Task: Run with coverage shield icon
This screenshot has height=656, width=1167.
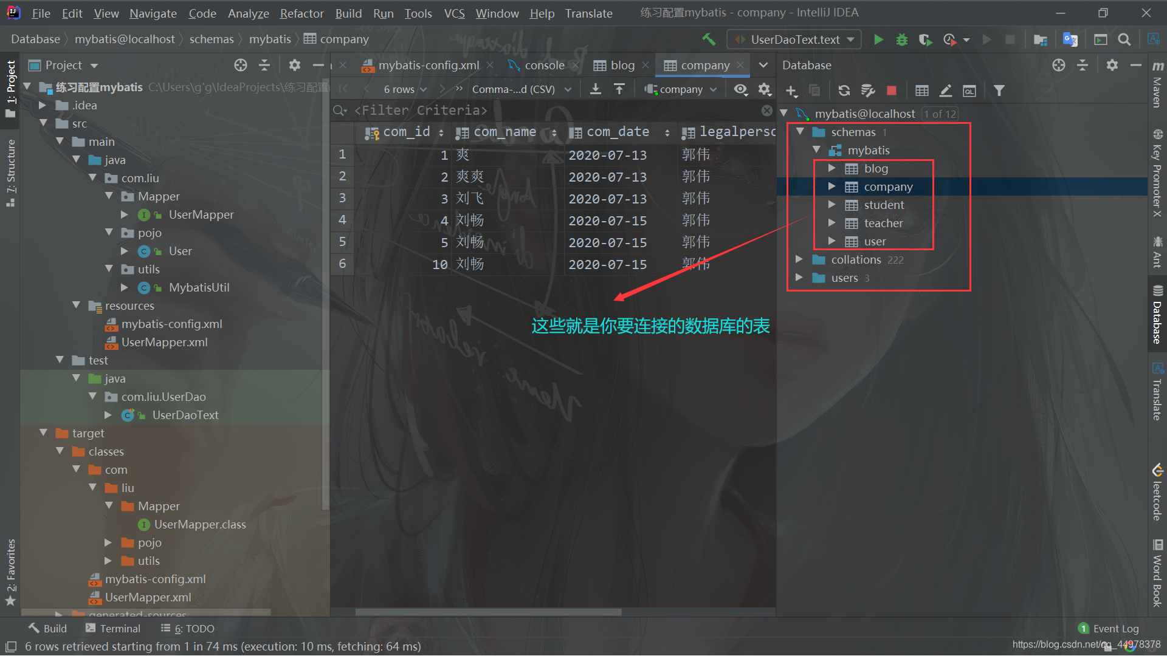Action: tap(925, 39)
